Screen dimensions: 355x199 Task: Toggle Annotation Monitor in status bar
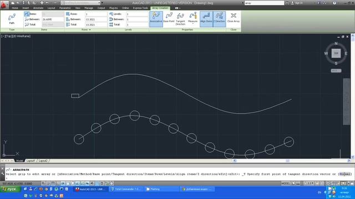pos(111,184)
